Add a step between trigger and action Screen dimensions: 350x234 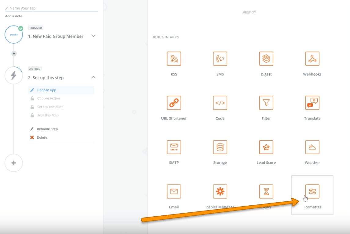point(14,54)
